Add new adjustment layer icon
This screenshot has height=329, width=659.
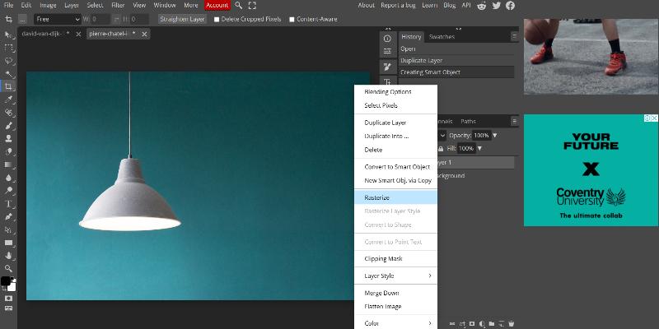click(x=482, y=324)
